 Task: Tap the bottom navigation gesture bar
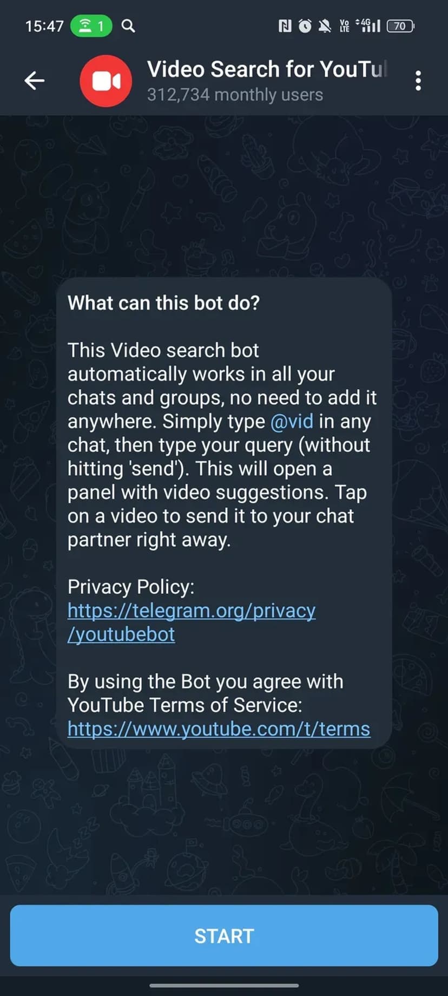coord(224,985)
